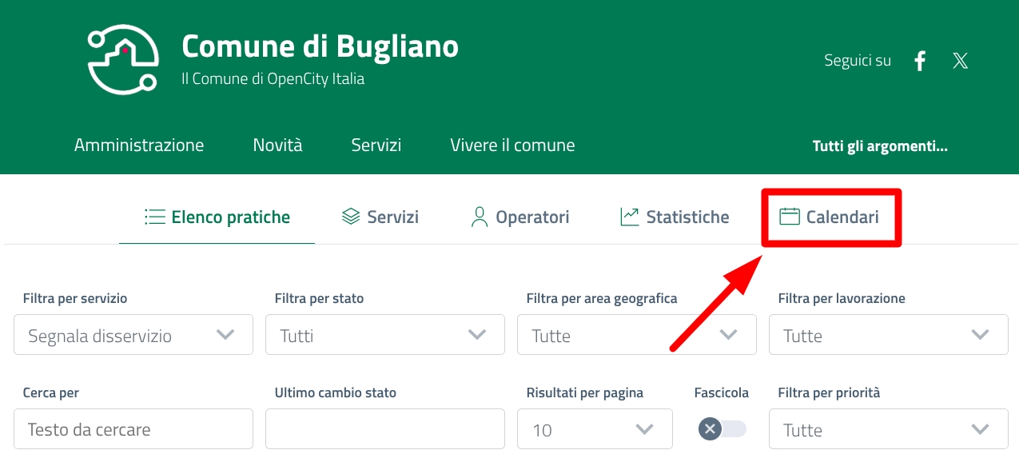Click the Comune di Bugliano logo icon
The width and height of the screenshot is (1019, 474).
(x=123, y=59)
